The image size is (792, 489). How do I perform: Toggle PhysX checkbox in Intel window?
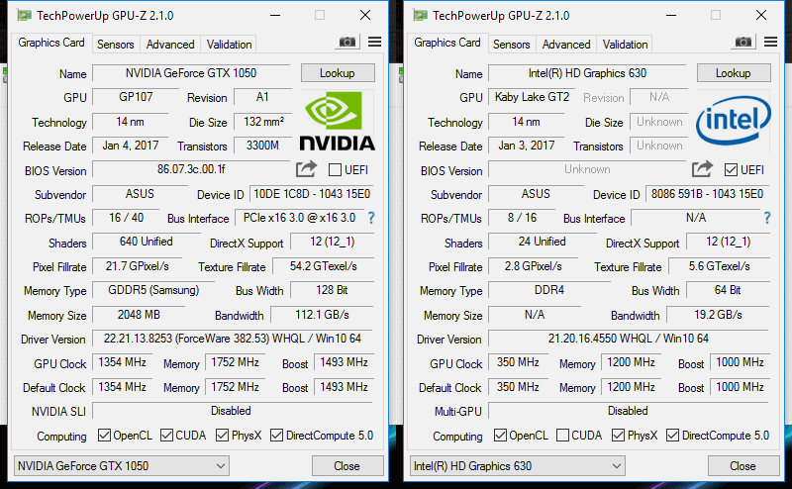[618, 435]
